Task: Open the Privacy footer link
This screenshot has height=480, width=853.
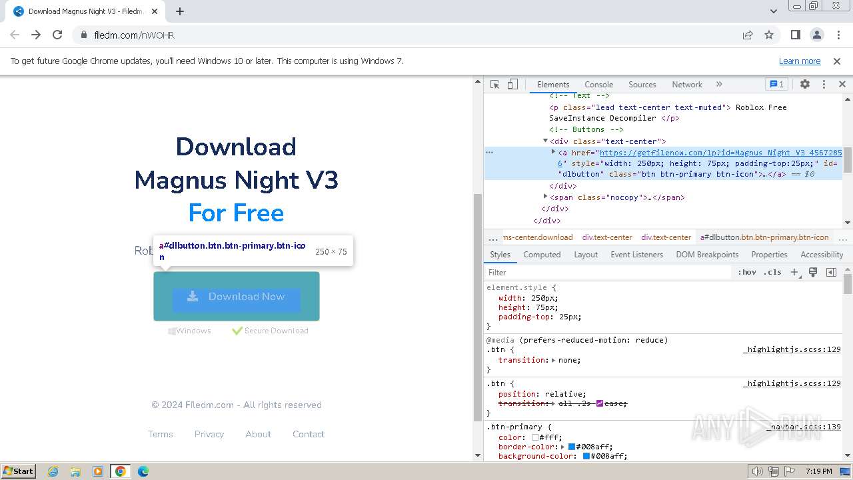Action: [x=209, y=434]
